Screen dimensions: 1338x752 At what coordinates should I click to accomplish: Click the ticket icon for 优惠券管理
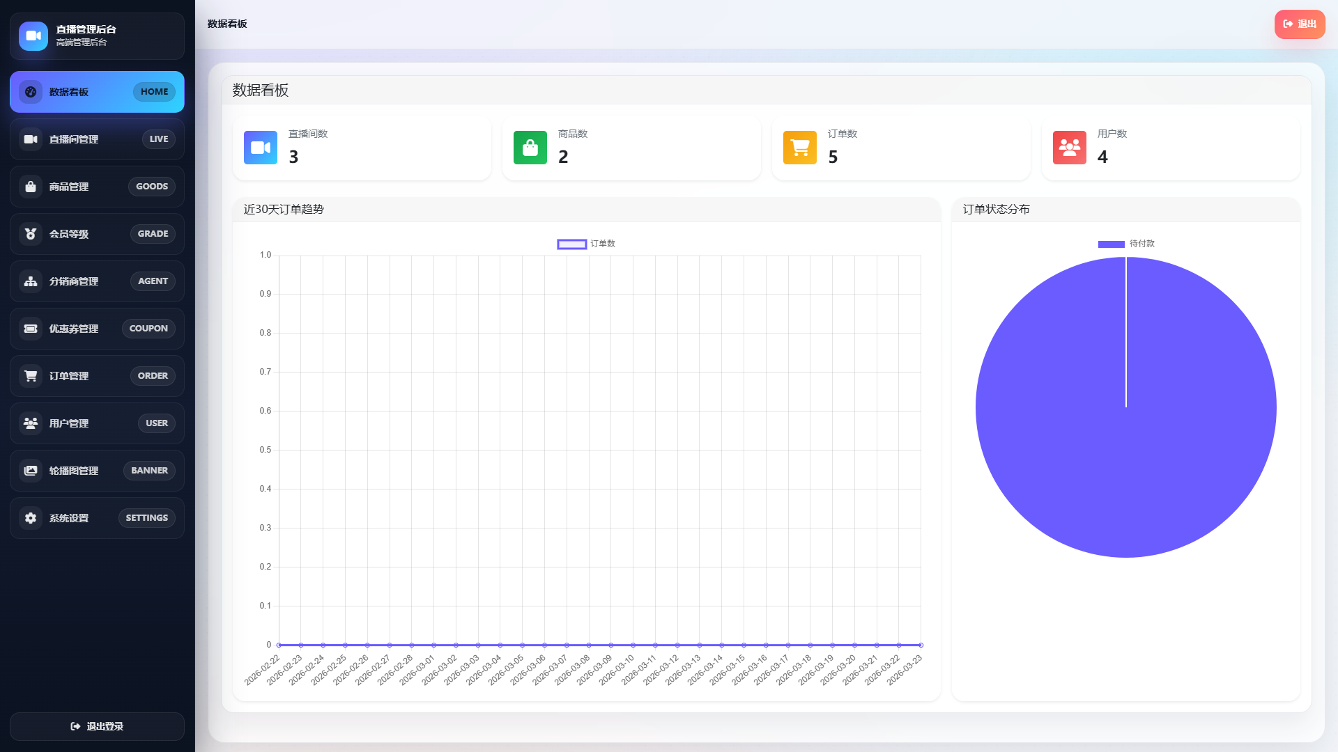point(31,329)
